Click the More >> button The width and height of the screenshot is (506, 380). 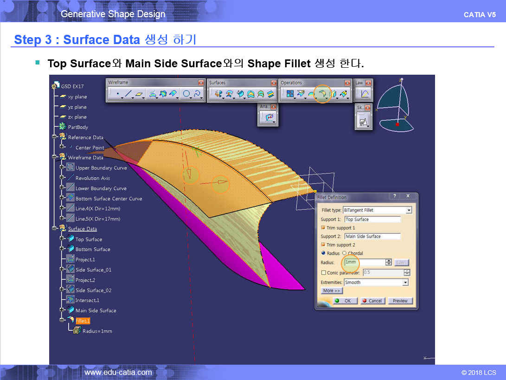pyautogui.click(x=332, y=291)
